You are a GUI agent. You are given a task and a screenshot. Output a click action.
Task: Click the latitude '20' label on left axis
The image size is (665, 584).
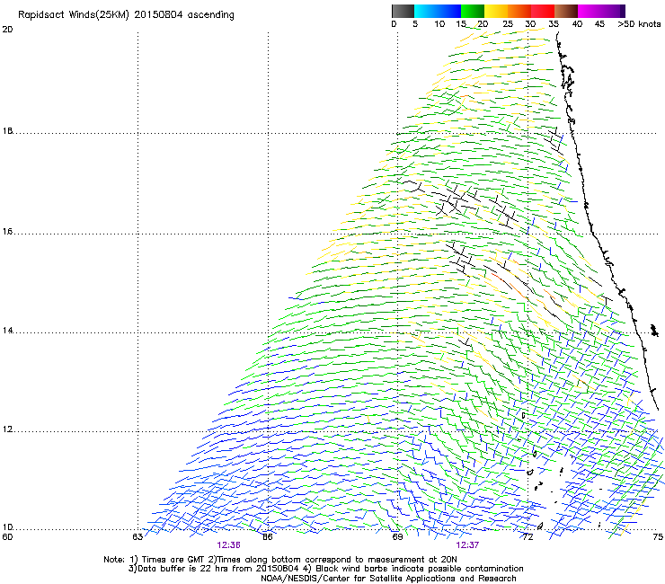coord(7,30)
